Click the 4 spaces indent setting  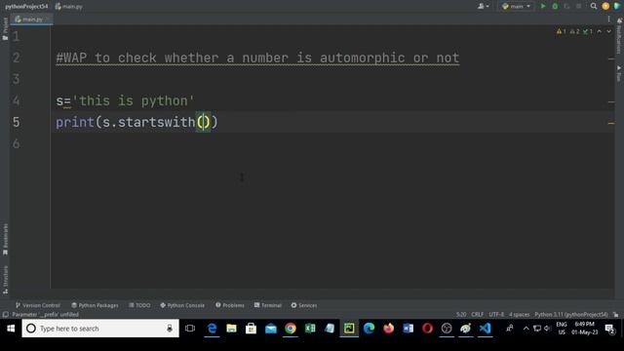tap(520, 314)
